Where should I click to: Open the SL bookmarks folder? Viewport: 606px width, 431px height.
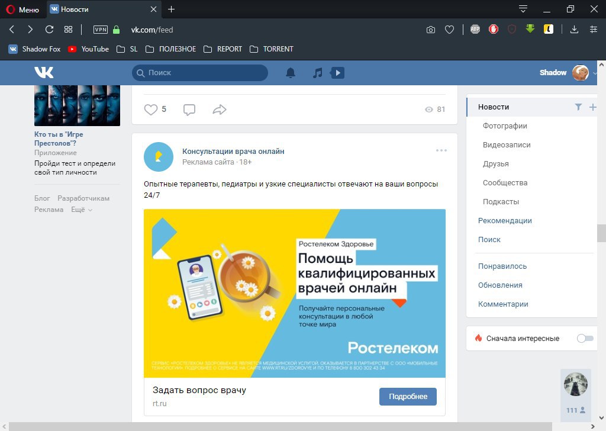[x=127, y=49]
